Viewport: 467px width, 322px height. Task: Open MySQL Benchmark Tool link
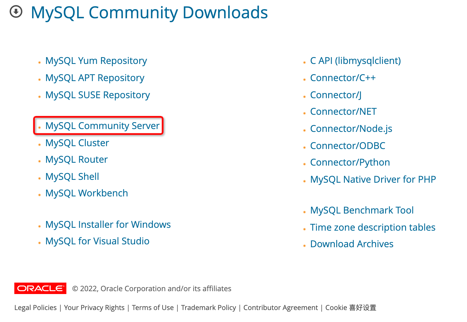362,210
